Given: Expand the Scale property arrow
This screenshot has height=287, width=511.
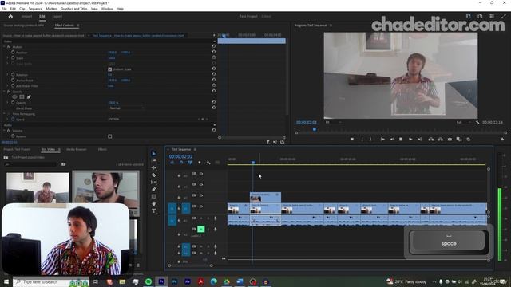Looking at the screenshot, I should coord(8,58).
